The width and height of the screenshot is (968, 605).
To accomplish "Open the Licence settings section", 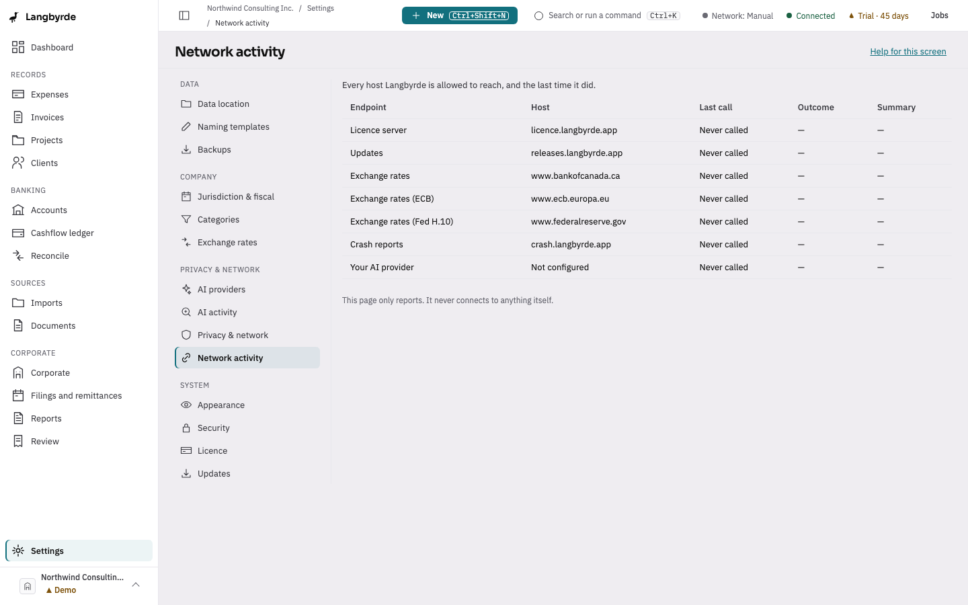I will [x=247, y=450].
